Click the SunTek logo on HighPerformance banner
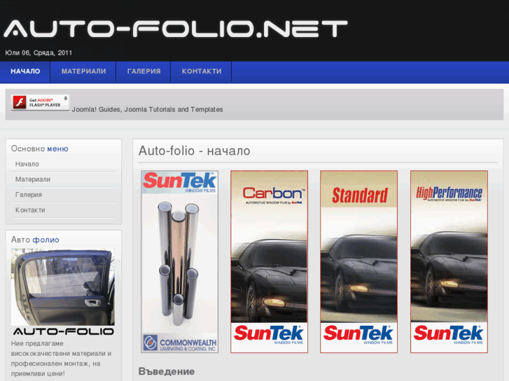This screenshot has height=381, width=509. 449,334
